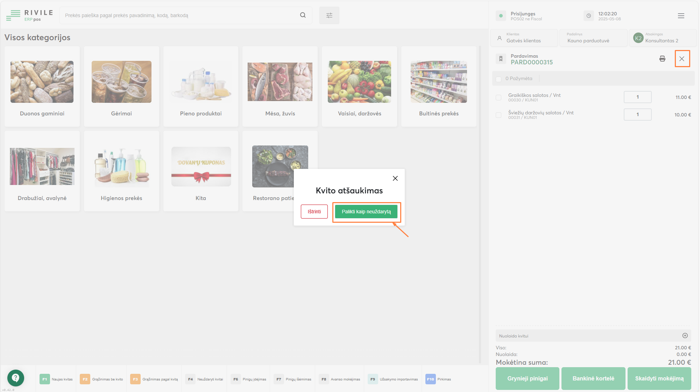Click the clock icon near time
This screenshot has width=700, height=392.
588,16
